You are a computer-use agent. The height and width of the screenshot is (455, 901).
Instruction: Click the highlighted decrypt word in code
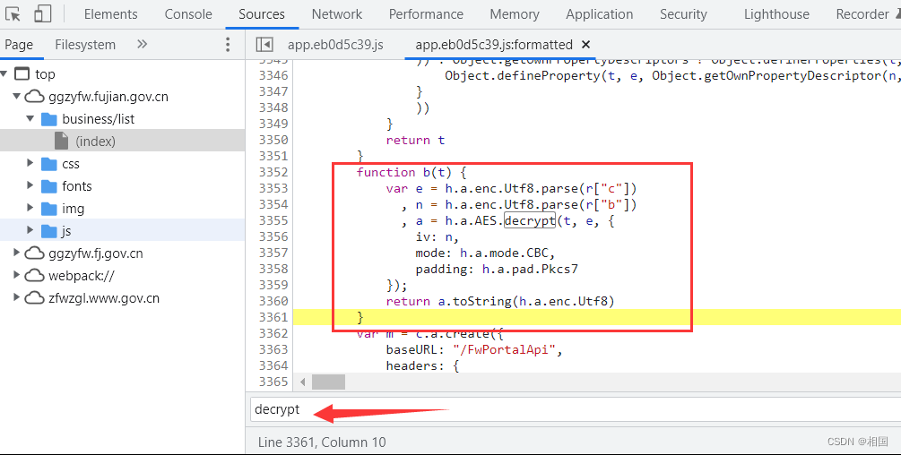click(x=530, y=220)
